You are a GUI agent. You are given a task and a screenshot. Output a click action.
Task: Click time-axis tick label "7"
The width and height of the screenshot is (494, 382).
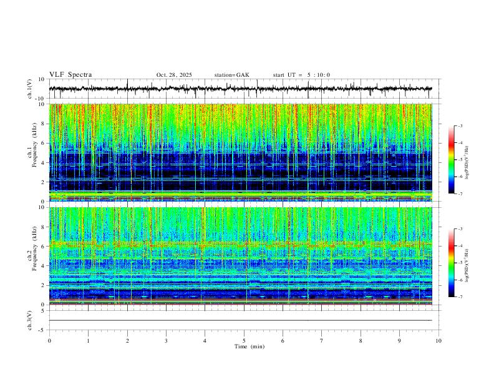tap(322, 341)
